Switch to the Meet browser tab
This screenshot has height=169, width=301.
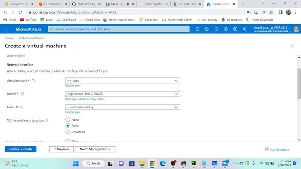[119, 4]
